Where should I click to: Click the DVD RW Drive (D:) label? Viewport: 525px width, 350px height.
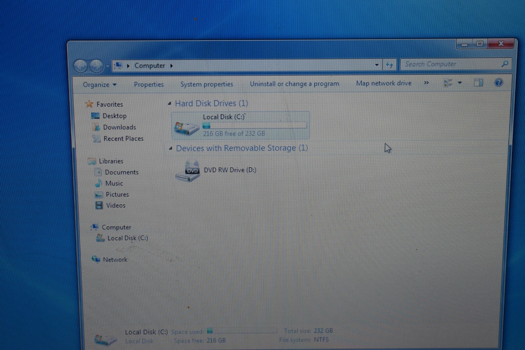(230, 170)
